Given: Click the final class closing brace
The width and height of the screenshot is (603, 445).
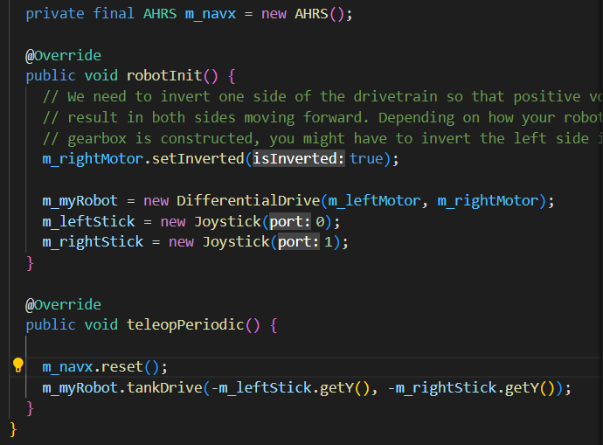Looking at the screenshot, I should click(13, 429).
